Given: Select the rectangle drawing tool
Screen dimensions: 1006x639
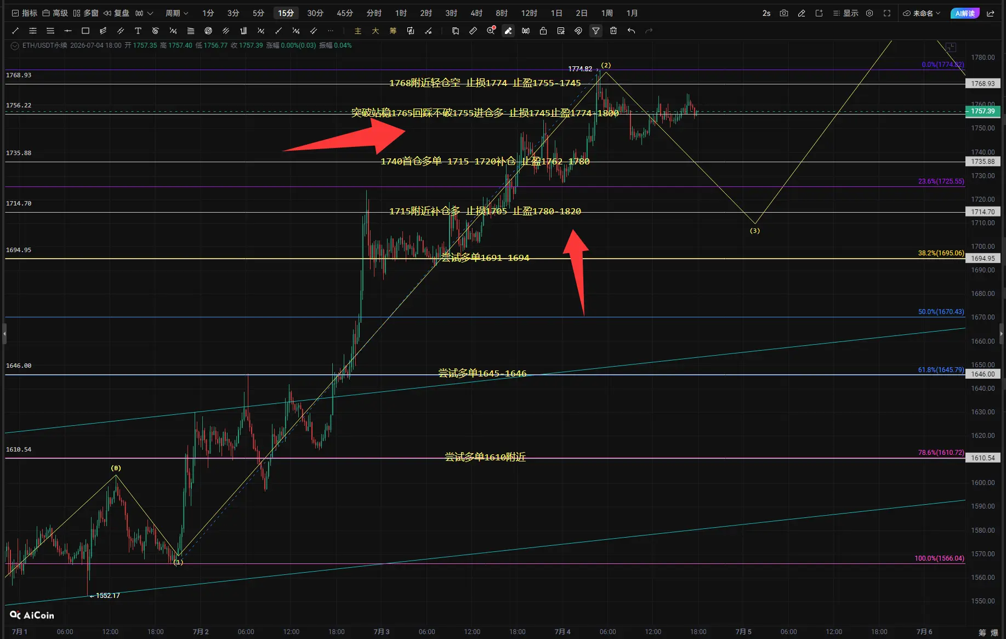Looking at the screenshot, I should pos(86,31).
